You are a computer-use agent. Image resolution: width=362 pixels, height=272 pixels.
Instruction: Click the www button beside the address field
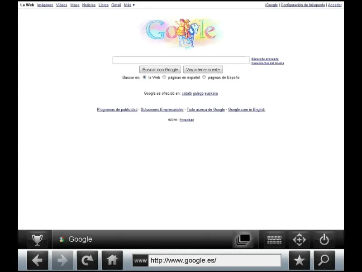tap(140, 260)
